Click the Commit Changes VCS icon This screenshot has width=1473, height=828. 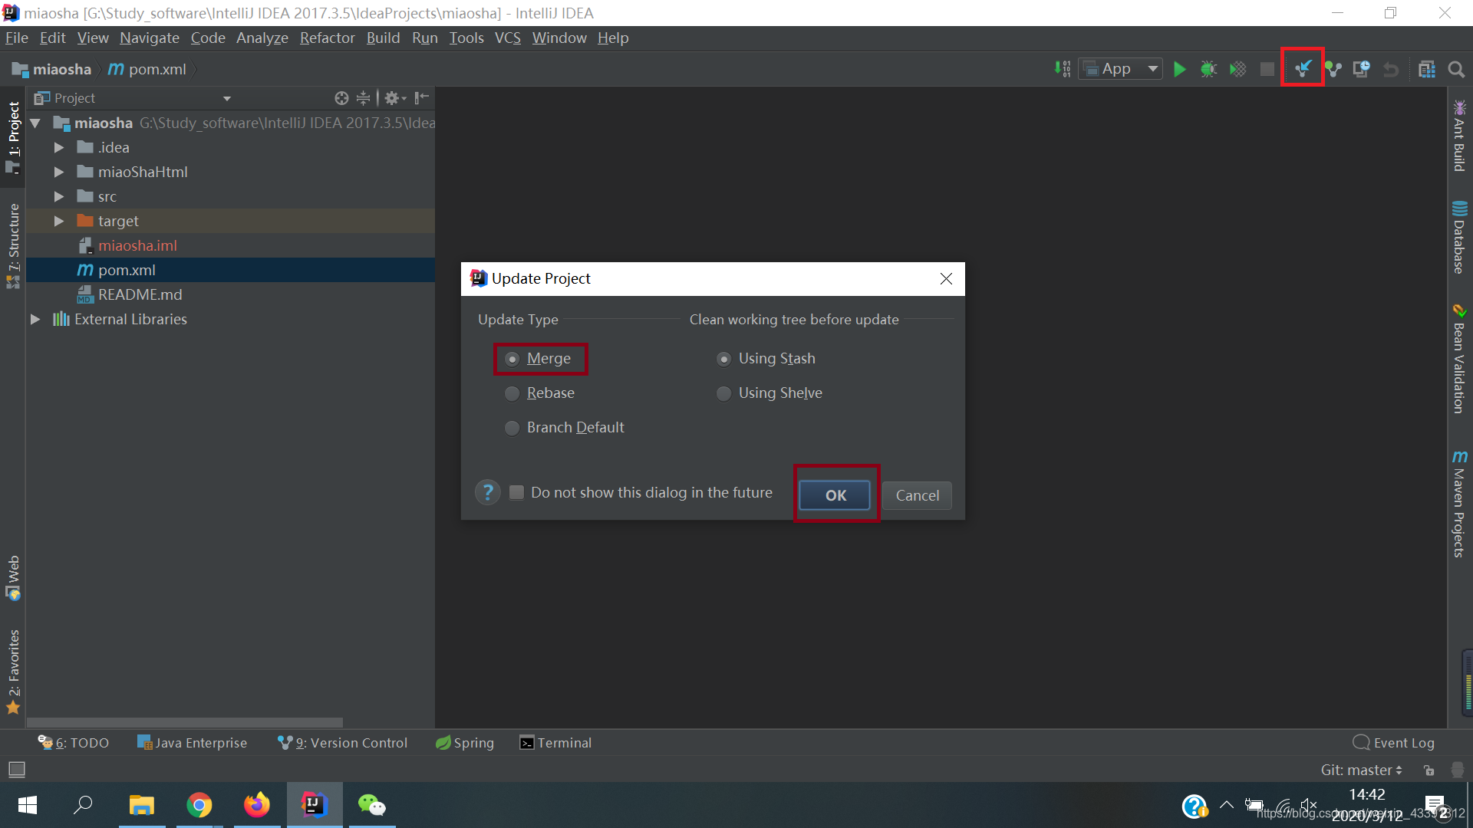point(1333,69)
